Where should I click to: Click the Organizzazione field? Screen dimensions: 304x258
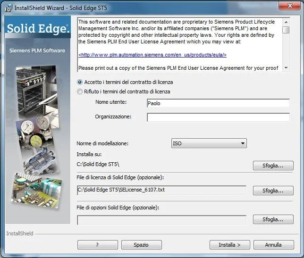point(218,117)
